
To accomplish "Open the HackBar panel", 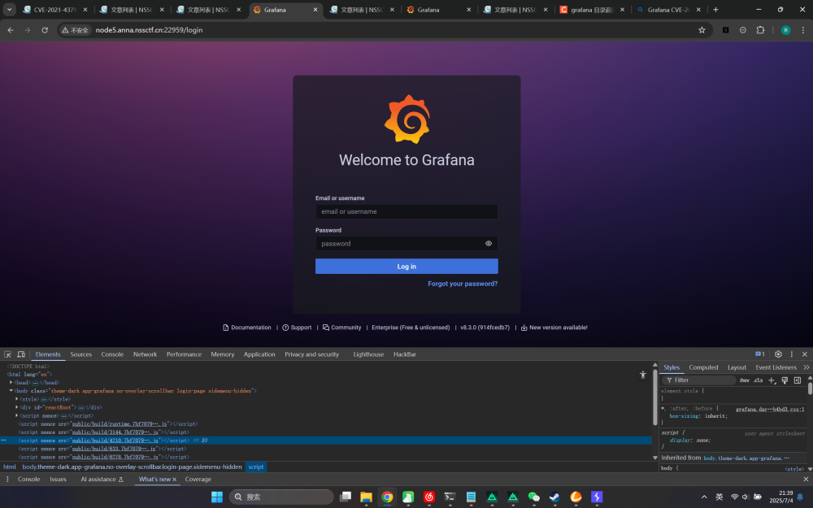I will tap(405, 354).
